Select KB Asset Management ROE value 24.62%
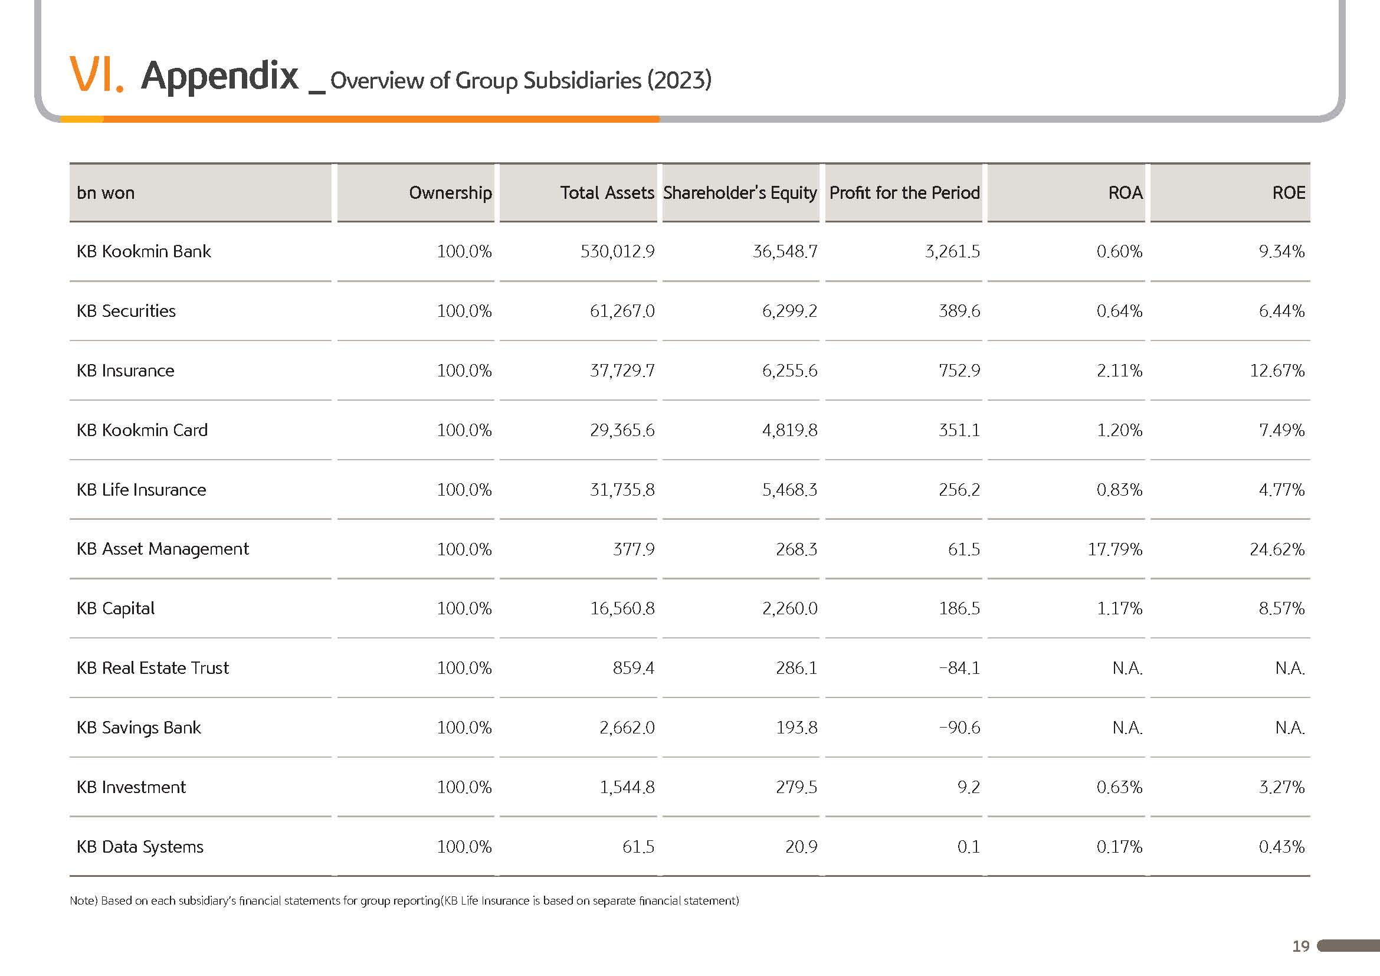Image resolution: width=1380 pixels, height=976 pixels. tap(1277, 549)
